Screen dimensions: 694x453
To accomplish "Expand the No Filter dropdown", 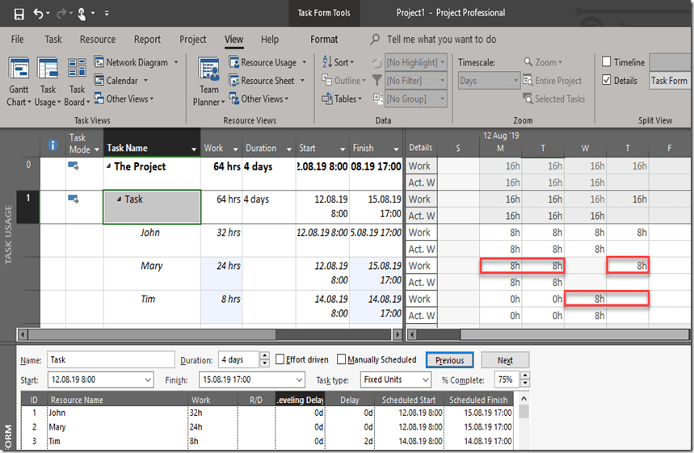I will (x=443, y=81).
